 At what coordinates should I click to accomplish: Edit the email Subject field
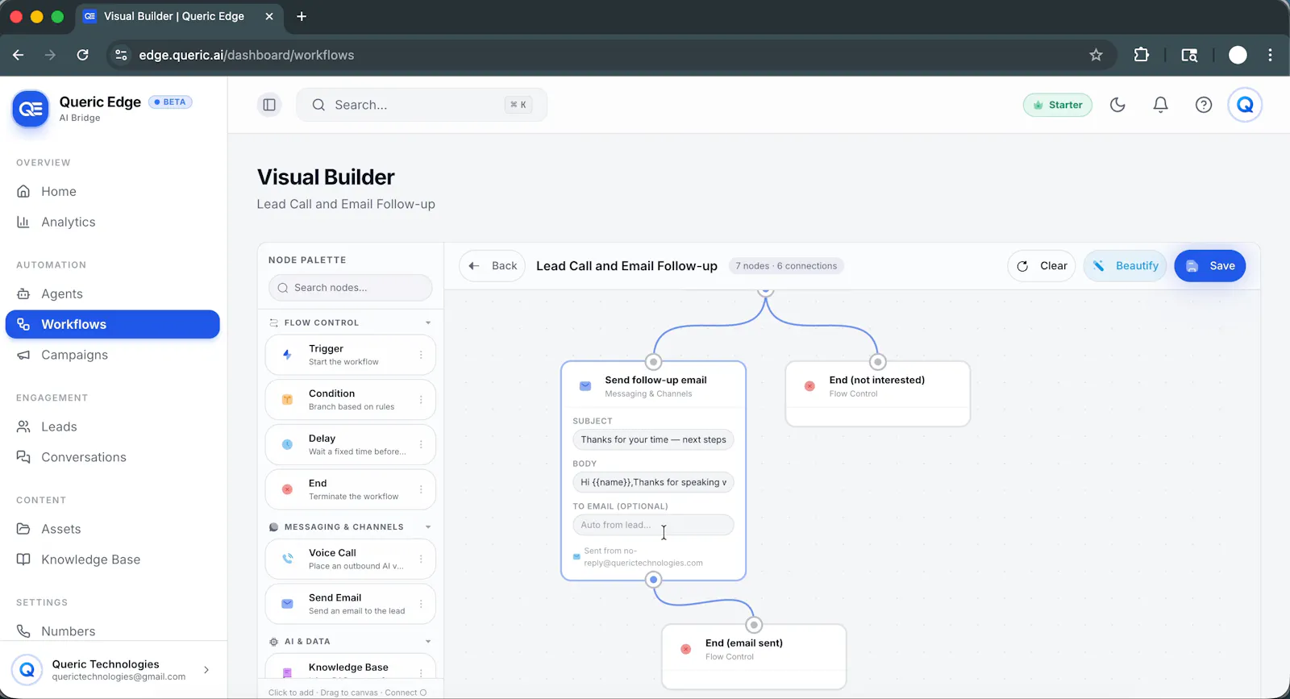(653, 439)
